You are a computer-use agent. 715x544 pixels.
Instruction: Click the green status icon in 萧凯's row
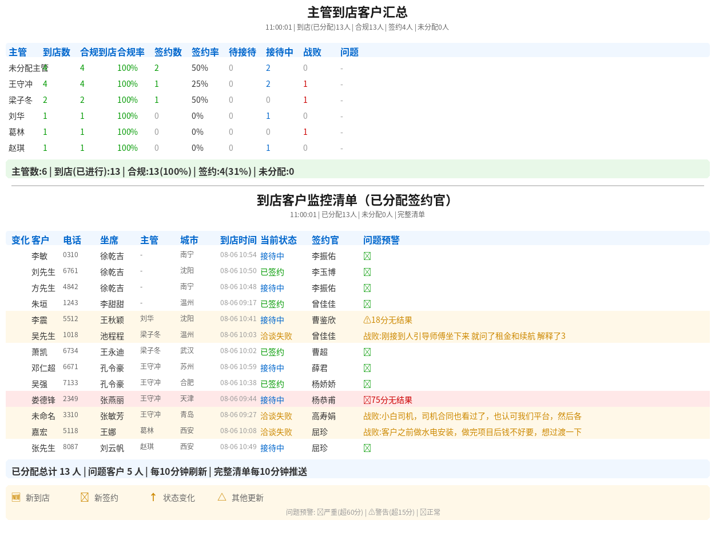click(367, 352)
